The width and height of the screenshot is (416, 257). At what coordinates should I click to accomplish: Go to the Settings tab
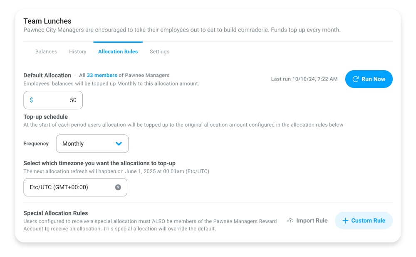tap(159, 51)
